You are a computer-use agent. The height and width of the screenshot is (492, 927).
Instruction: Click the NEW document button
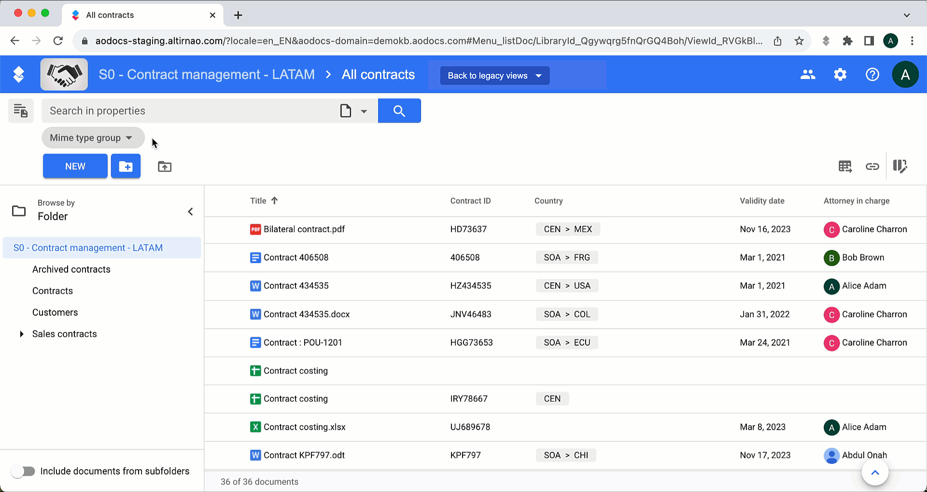coord(75,166)
